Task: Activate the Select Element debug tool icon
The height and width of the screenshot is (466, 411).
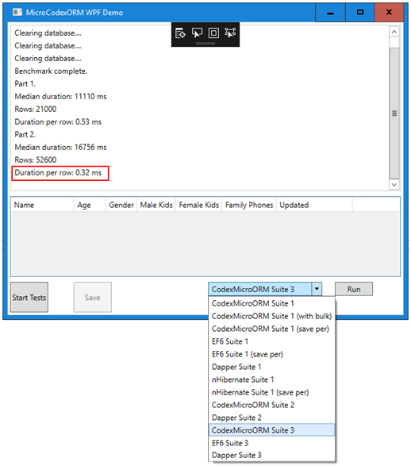Action: pos(197,33)
